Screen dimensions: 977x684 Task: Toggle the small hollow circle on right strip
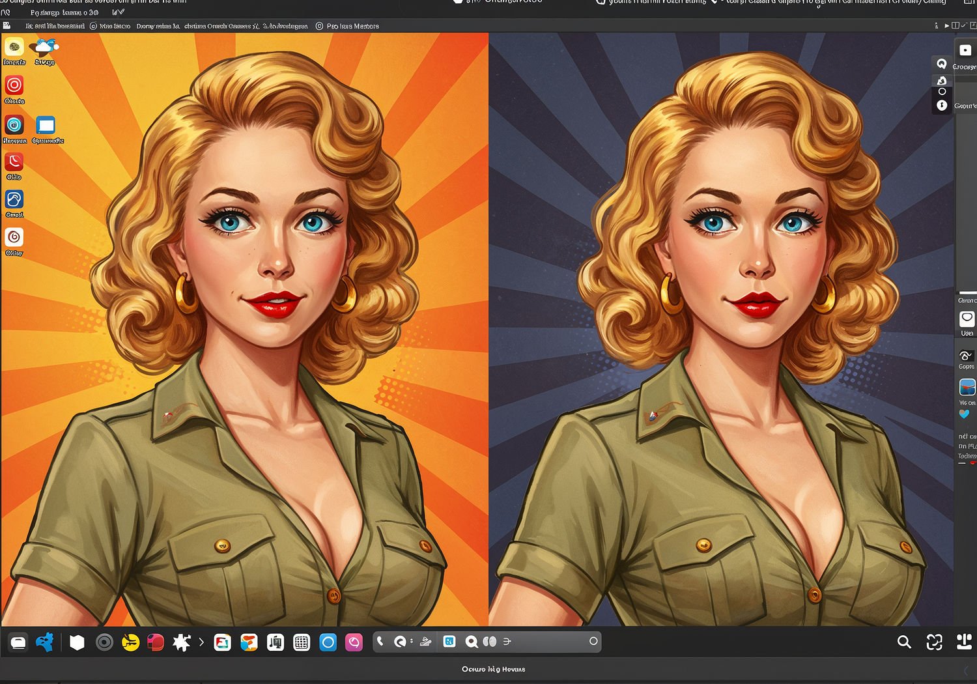(x=942, y=92)
